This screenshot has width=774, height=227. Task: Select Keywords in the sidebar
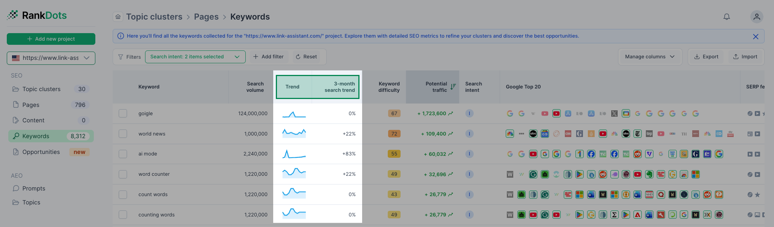(x=51, y=136)
